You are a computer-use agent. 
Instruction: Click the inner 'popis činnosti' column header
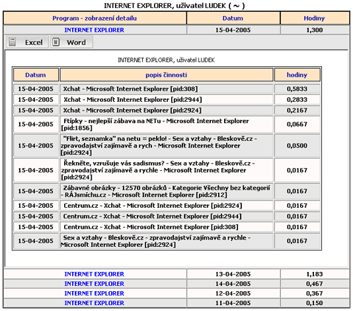pyautogui.click(x=167, y=75)
